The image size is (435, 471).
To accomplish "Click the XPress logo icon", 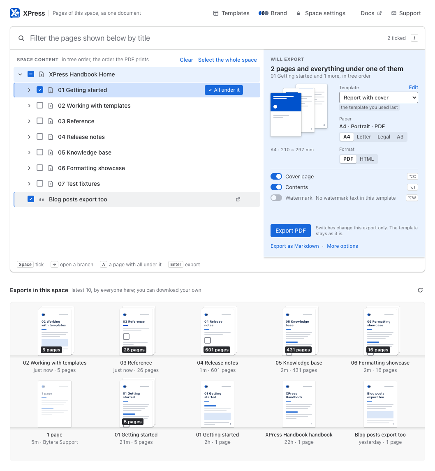I will (x=15, y=13).
